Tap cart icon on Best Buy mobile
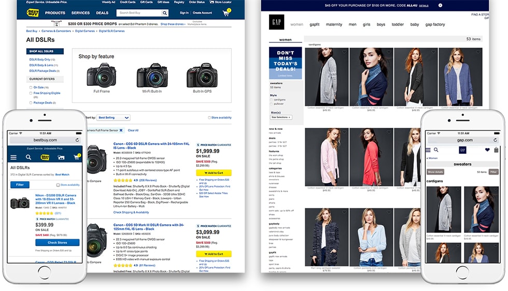Viewport: 508px width, 291px height. pyautogui.click(x=76, y=157)
